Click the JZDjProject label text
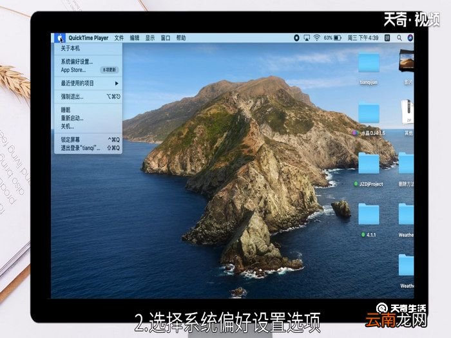The height and width of the screenshot is (338, 451). 371,184
